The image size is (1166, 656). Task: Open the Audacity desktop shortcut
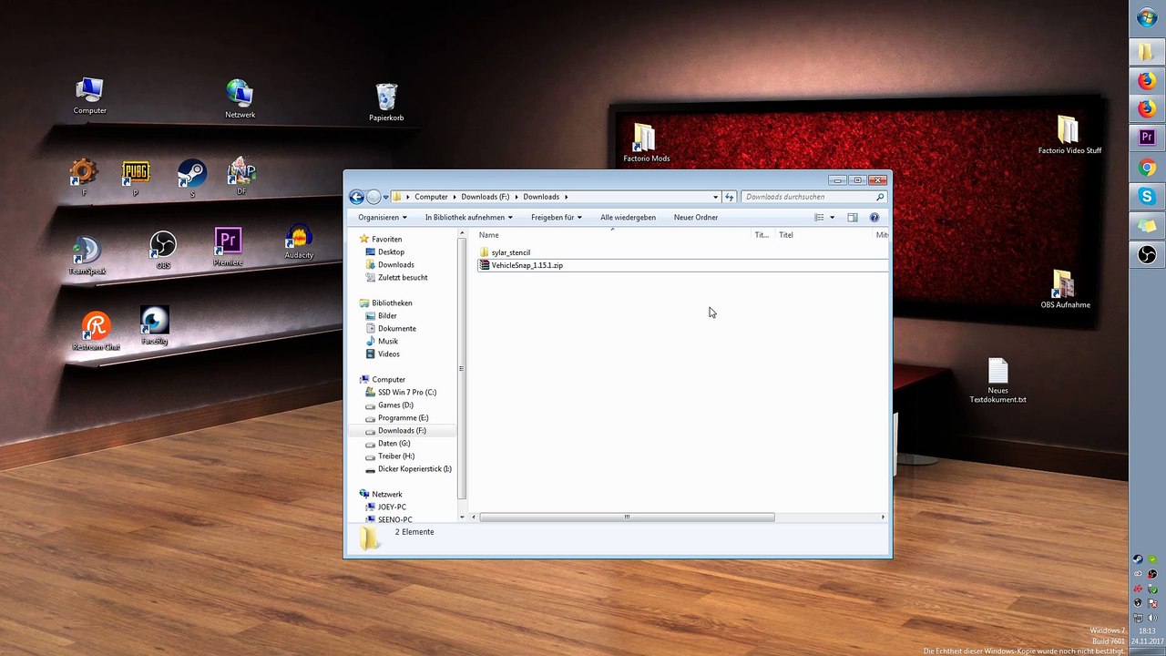pos(299,241)
